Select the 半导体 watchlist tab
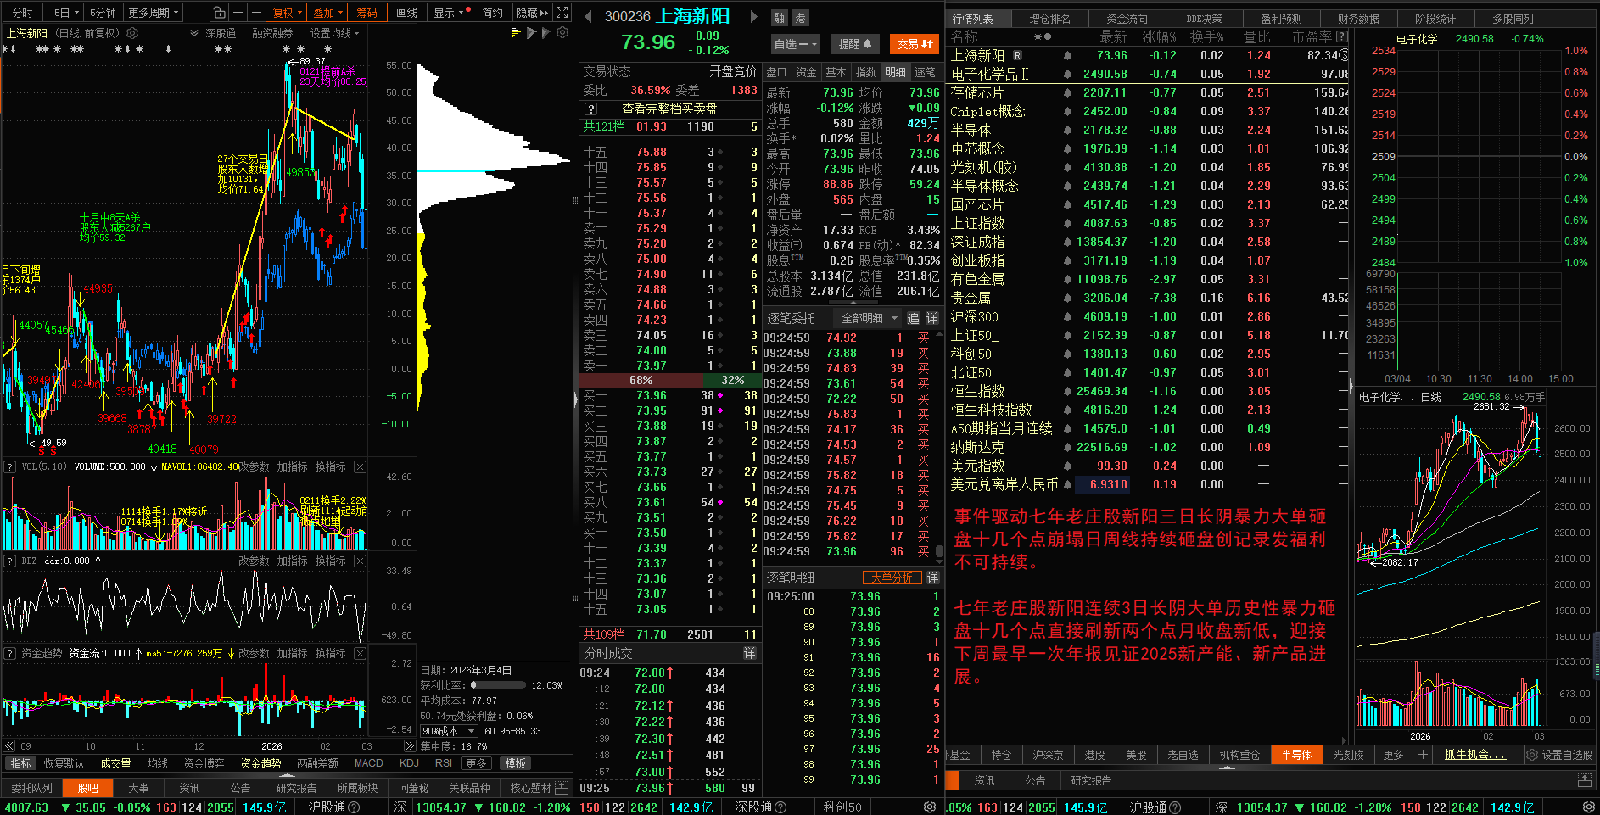The height and width of the screenshot is (815, 1600). coord(1296,755)
